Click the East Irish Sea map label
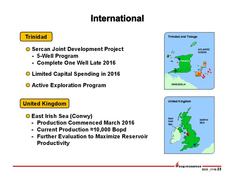The width and height of the screenshot is (235, 182). tap(170, 121)
